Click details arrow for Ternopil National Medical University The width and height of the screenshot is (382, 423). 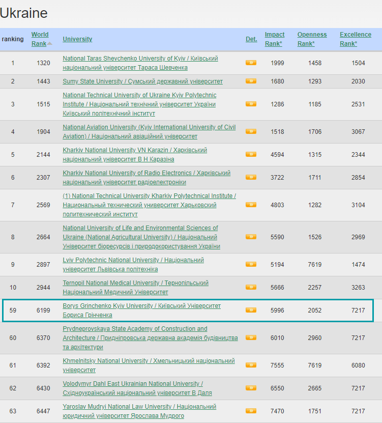click(x=251, y=287)
